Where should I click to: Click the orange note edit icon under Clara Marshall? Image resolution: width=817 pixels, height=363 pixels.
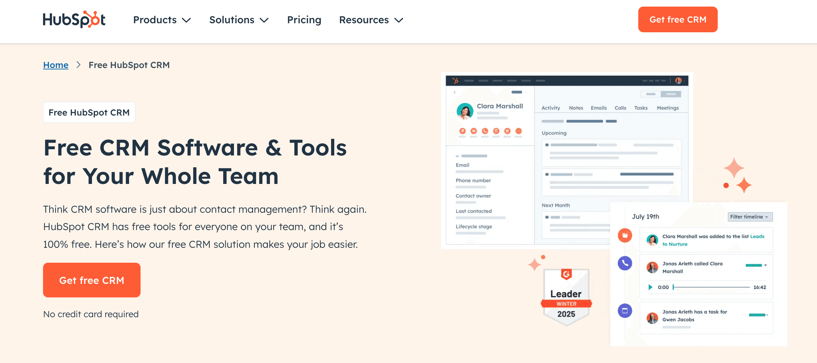point(462,131)
